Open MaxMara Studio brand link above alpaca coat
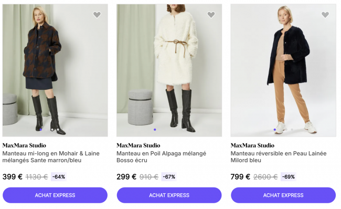Viewport: 341px width, 209px height. coord(138,145)
